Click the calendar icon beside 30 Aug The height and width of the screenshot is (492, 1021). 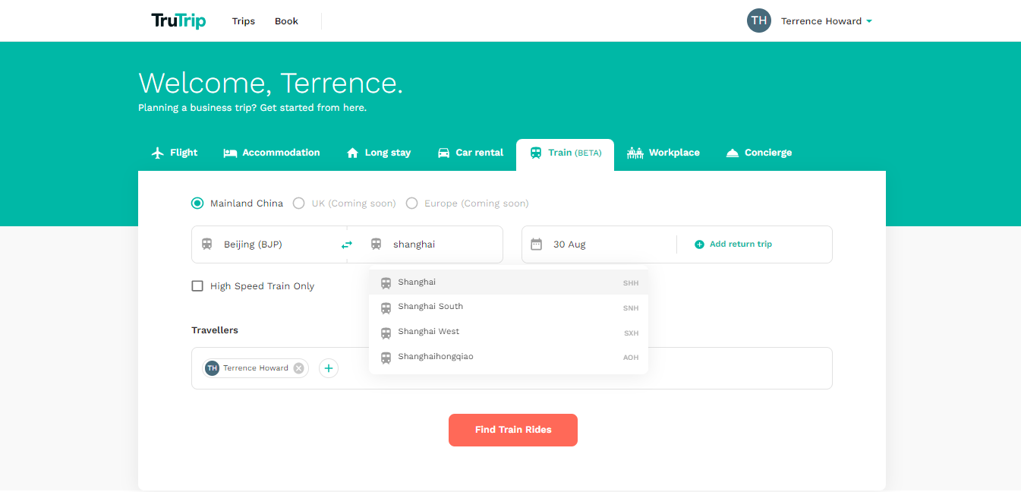coord(537,244)
